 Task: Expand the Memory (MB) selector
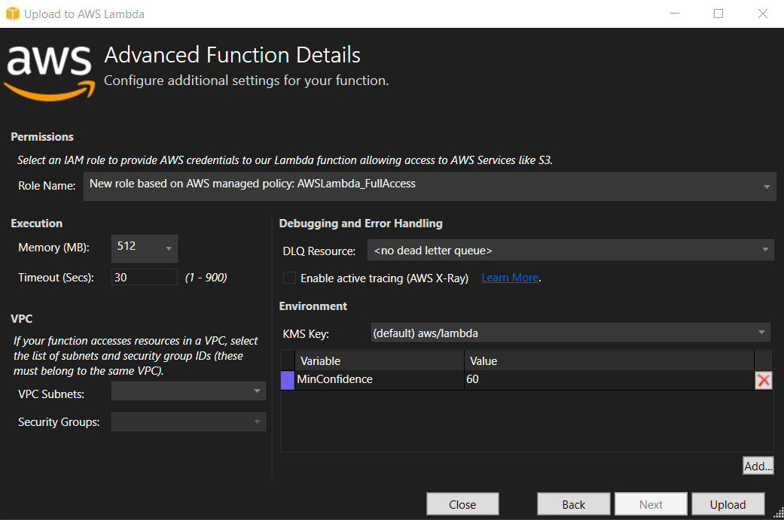coord(167,248)
